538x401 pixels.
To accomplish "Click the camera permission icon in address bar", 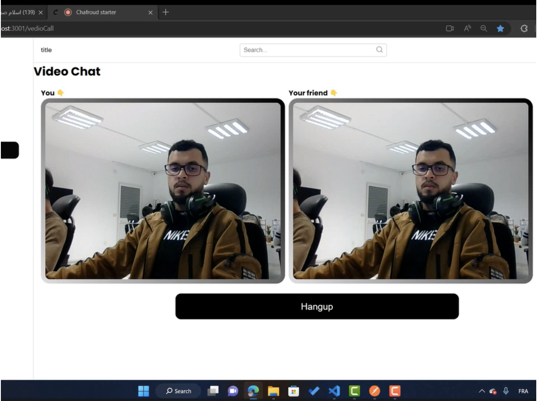I will point(450,28).
